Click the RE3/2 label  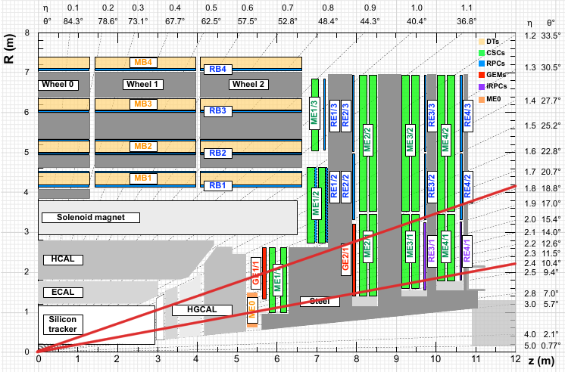pos(432,187)
